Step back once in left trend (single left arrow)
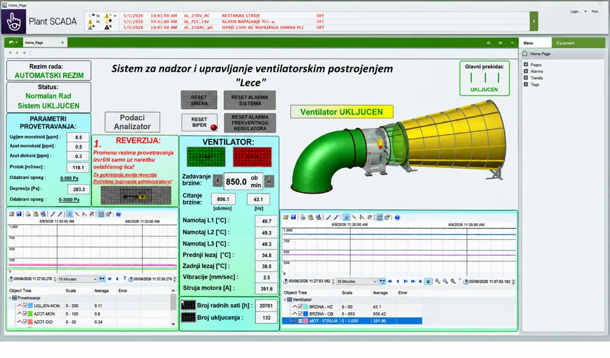The image size is (610, 358). click(x=117, y=279)
